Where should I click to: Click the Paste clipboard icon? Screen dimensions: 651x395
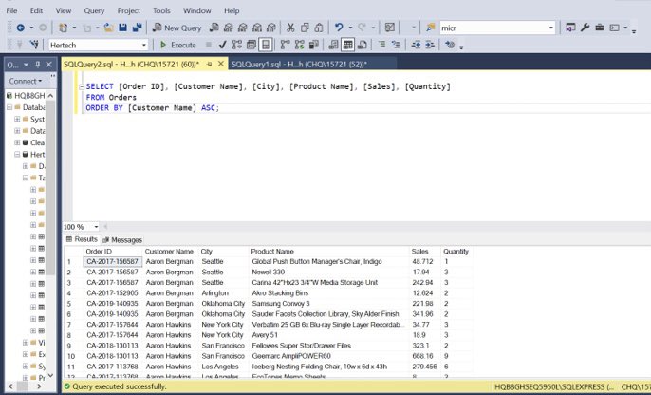(x=319, y=28)
